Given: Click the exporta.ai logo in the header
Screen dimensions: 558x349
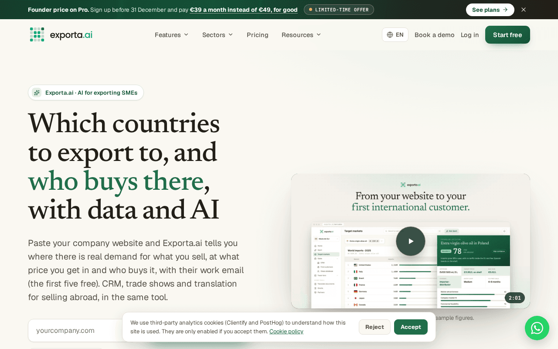Looking at the screenshot, I should (x=61, y=34).
